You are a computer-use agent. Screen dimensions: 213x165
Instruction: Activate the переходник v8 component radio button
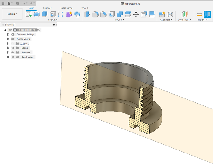[39, 30]
